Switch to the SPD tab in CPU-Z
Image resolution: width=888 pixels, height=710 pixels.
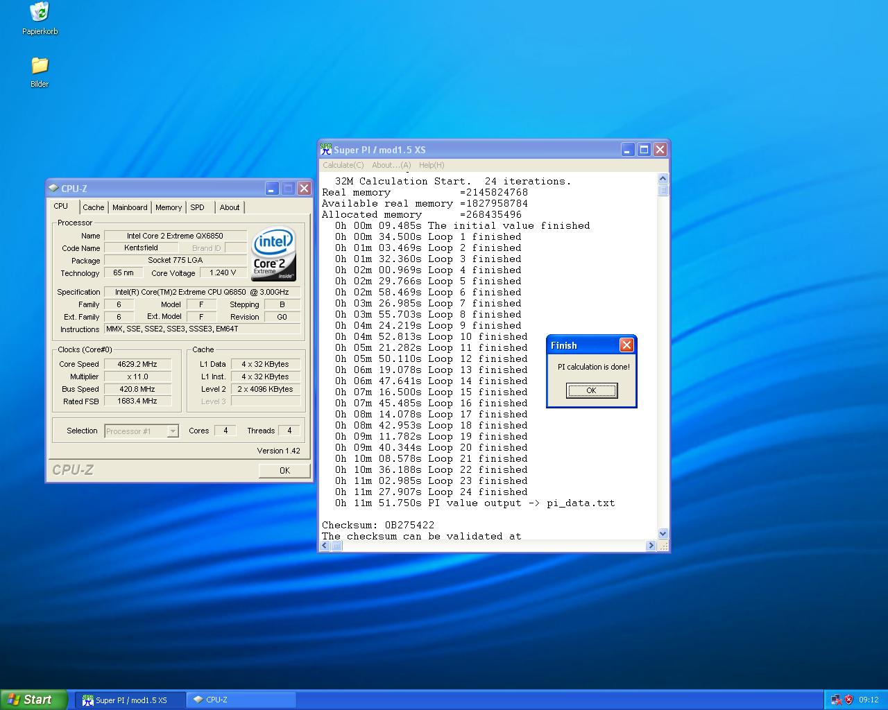pos(198,207)
